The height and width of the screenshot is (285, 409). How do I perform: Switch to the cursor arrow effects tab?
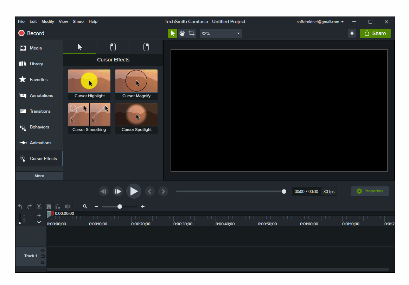click(79, 47)
